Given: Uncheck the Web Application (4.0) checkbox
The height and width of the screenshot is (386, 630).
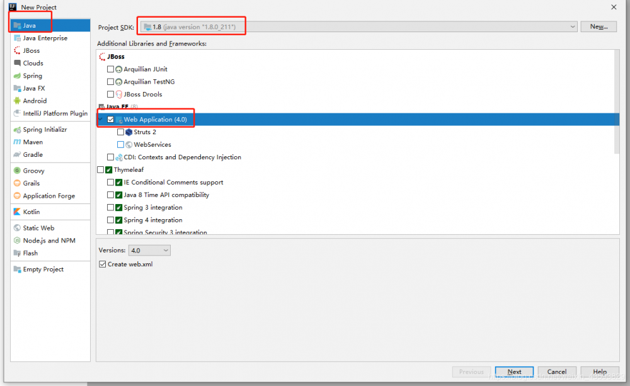Looking at the screenshot, I should (110, 119).
